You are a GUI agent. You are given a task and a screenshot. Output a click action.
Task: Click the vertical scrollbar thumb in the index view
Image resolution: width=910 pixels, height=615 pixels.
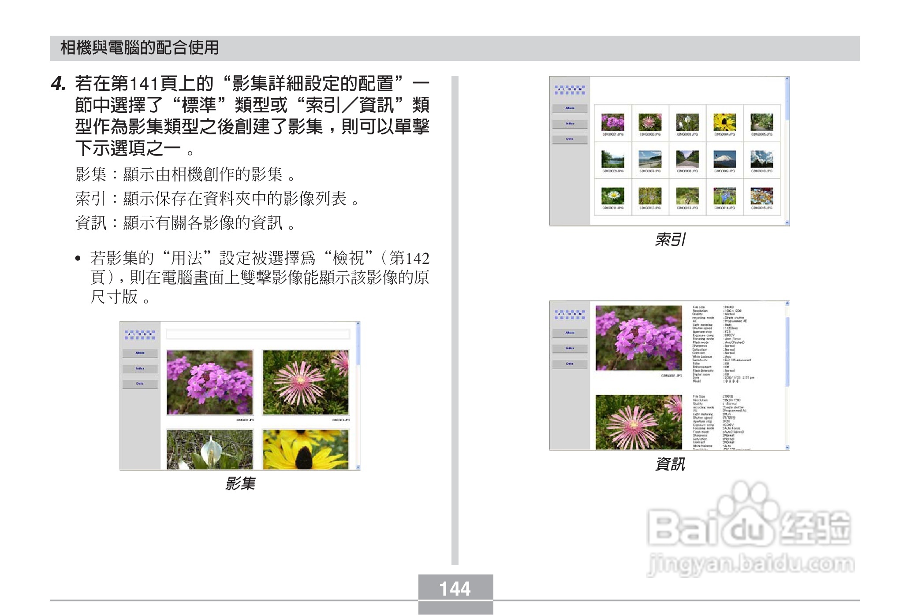[787, 99]
